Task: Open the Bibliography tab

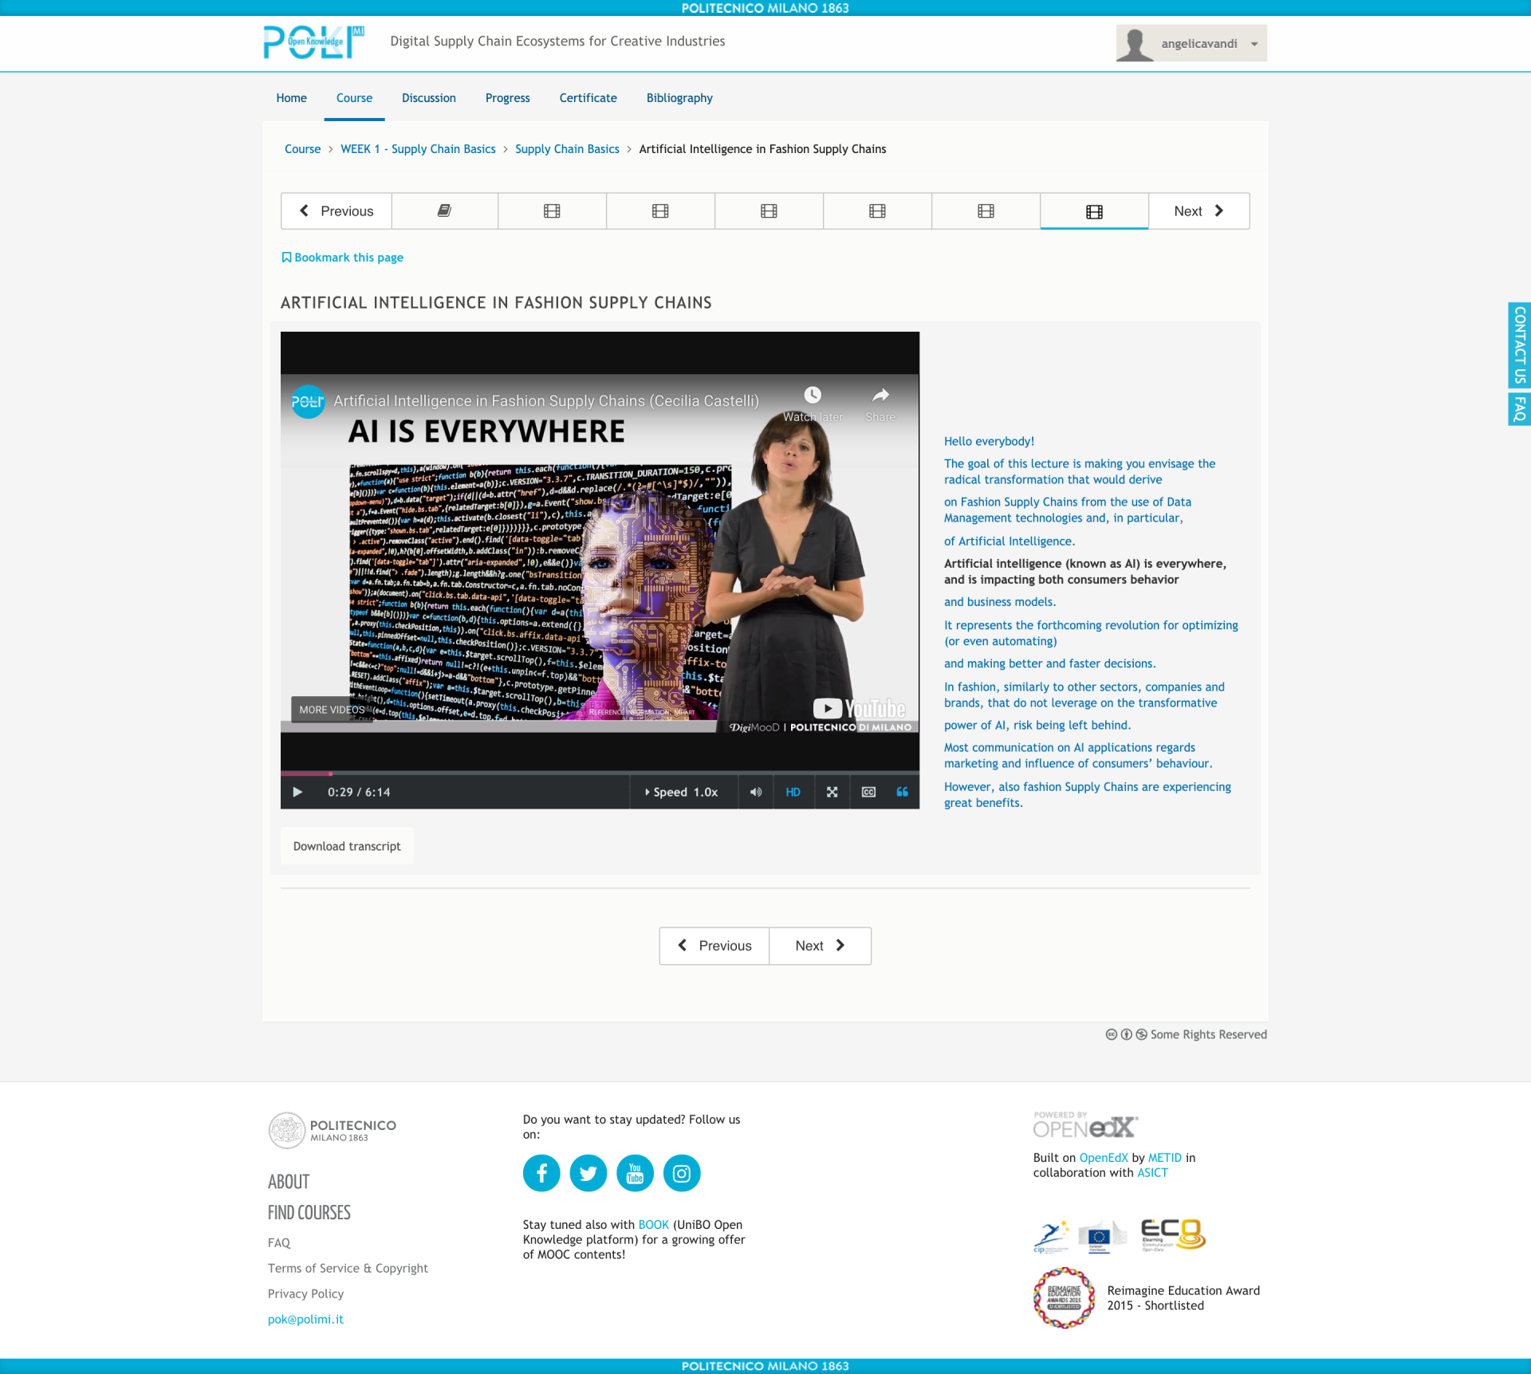Action: click(679, 98)
